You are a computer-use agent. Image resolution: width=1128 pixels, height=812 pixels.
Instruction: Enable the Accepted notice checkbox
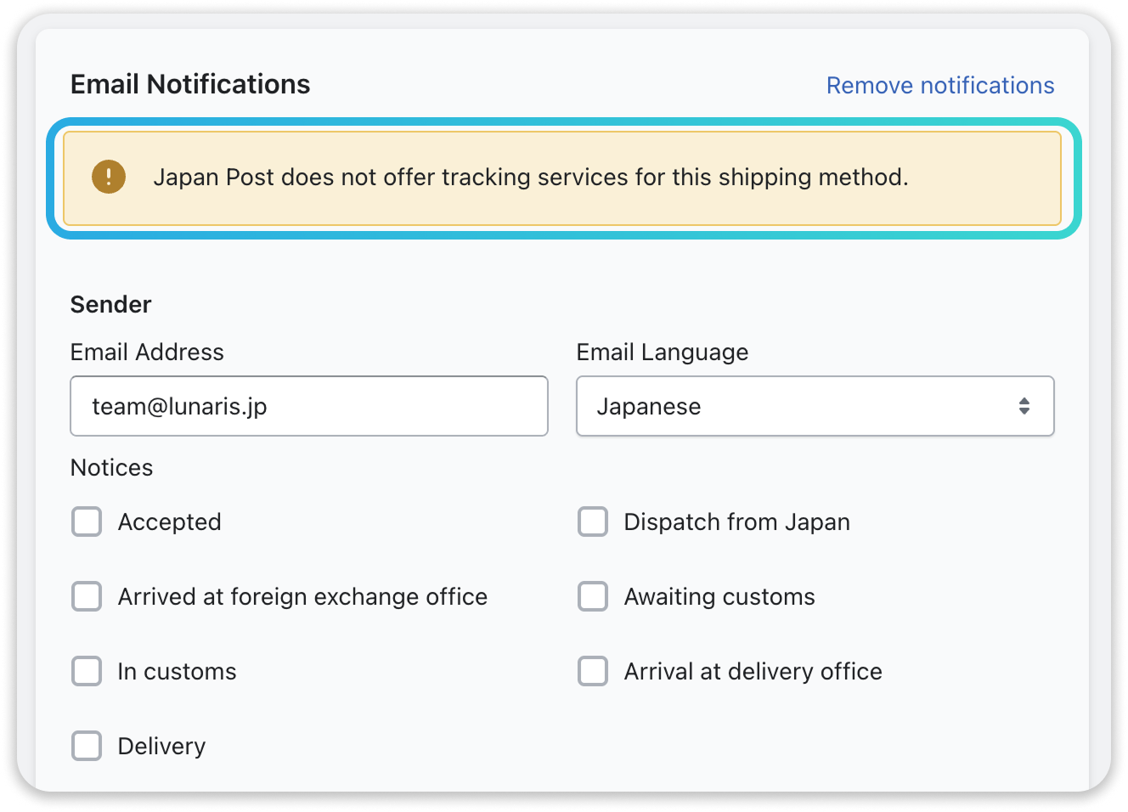[87, 522]
